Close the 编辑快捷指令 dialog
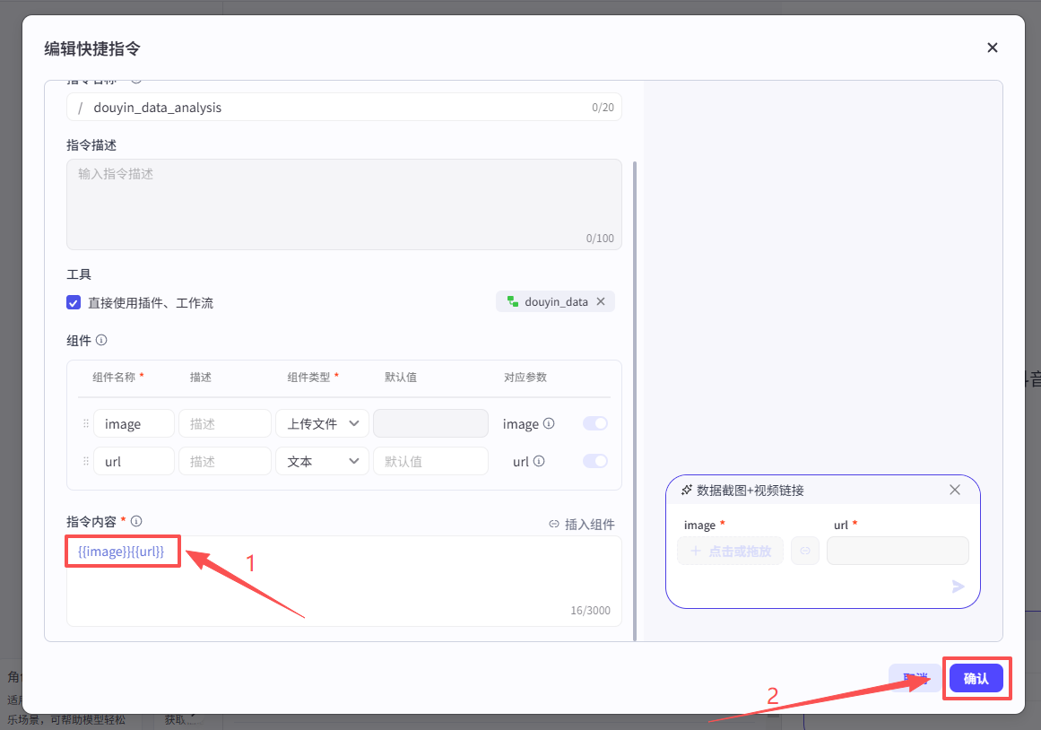This screenshot has width=1041, height=730. 993,48
